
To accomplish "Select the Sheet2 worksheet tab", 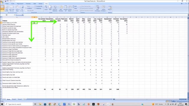I will tap(14, 99).
